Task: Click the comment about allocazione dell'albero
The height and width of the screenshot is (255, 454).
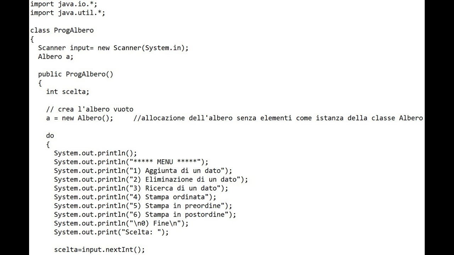Action: [278, 118]
